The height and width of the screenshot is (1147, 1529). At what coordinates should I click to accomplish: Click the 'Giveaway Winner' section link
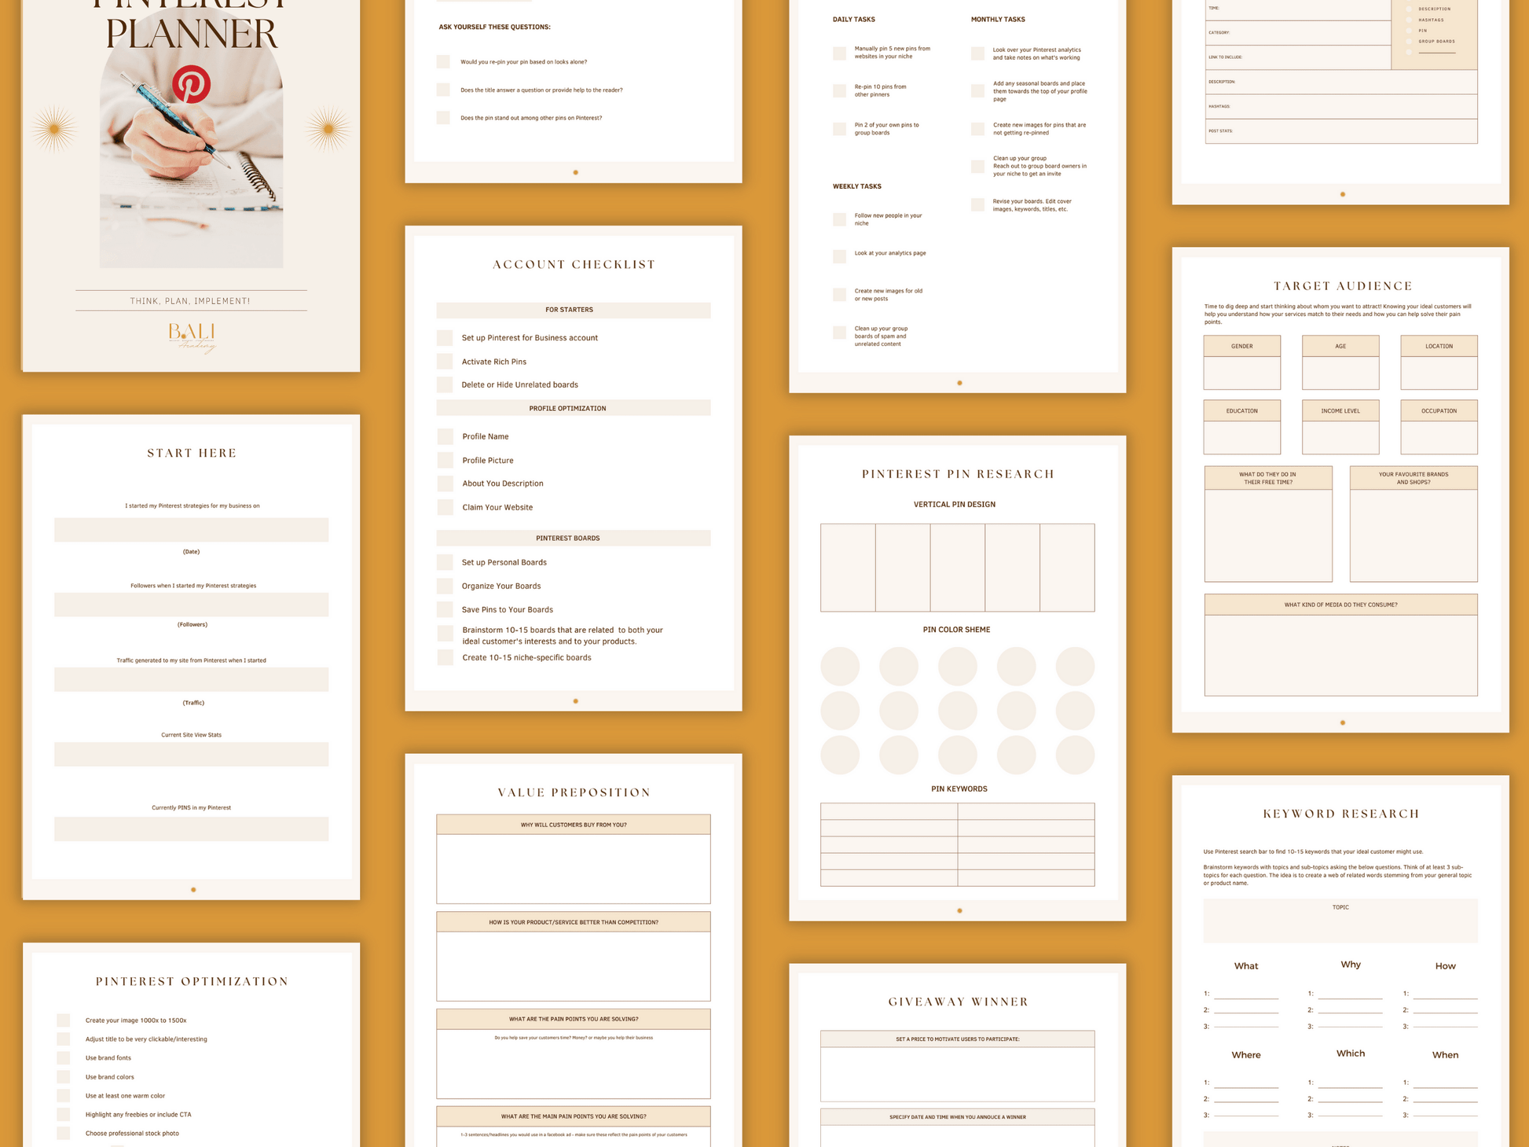pyautogui.click(x=957, y=1004)
